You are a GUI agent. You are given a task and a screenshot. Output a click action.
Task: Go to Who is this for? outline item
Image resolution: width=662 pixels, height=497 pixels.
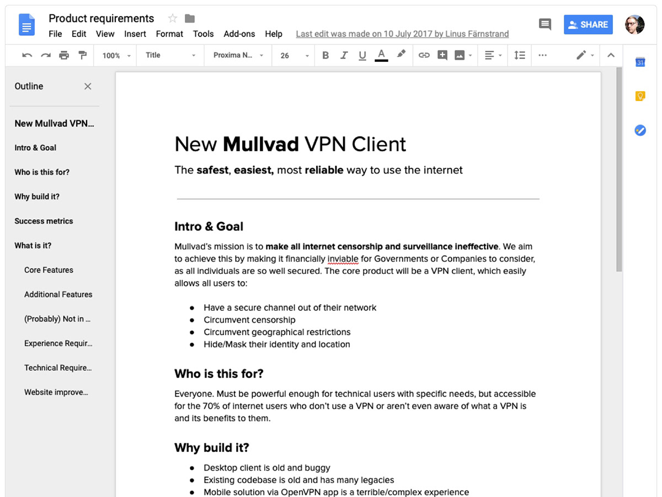tap(42, 172)
